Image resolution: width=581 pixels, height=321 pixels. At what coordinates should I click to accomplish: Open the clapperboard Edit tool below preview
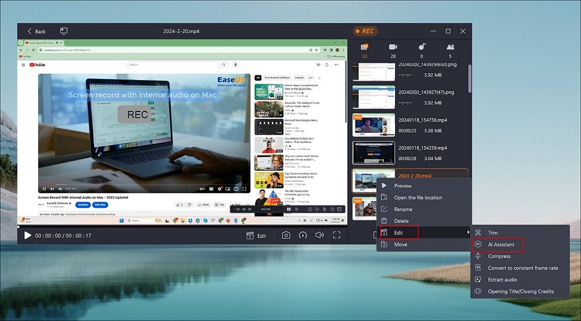coord(256,236)
